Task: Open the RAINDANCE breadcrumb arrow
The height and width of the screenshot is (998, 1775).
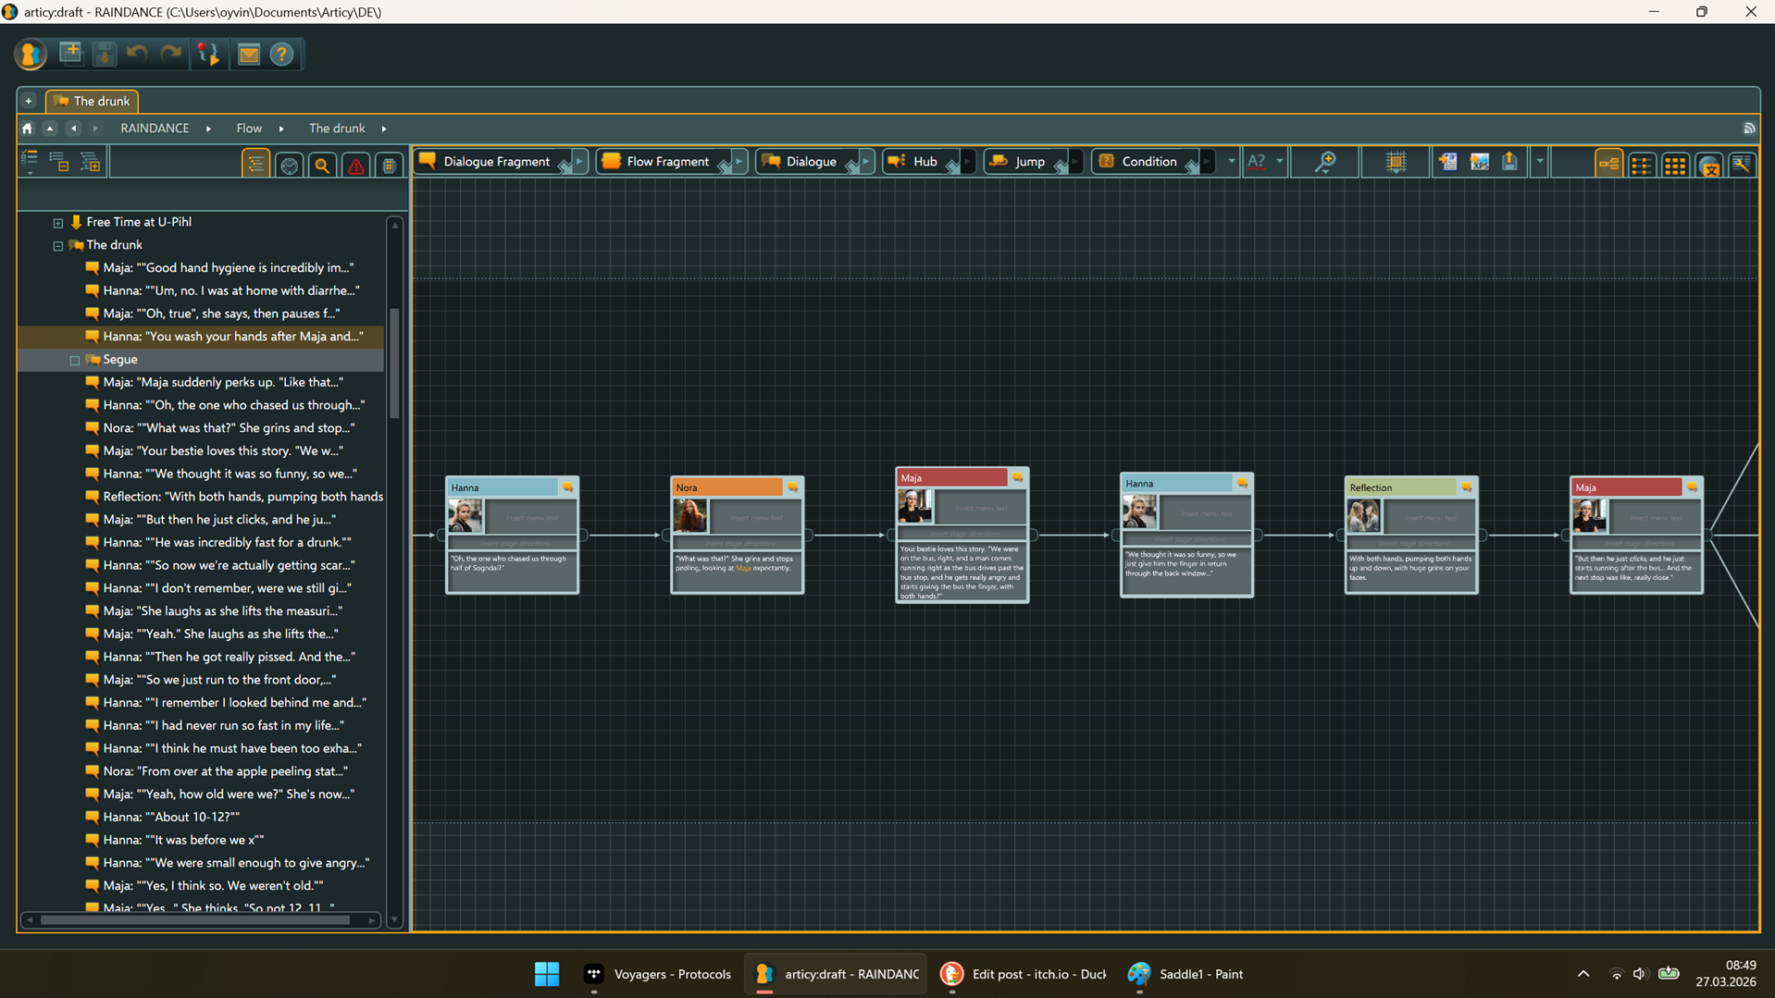Action: 208,129
